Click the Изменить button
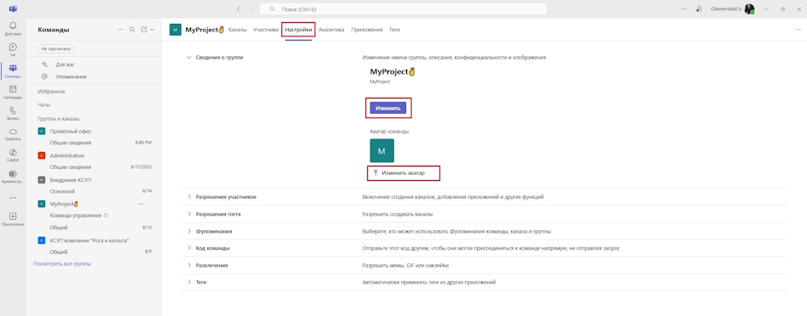 coord(388,108)
